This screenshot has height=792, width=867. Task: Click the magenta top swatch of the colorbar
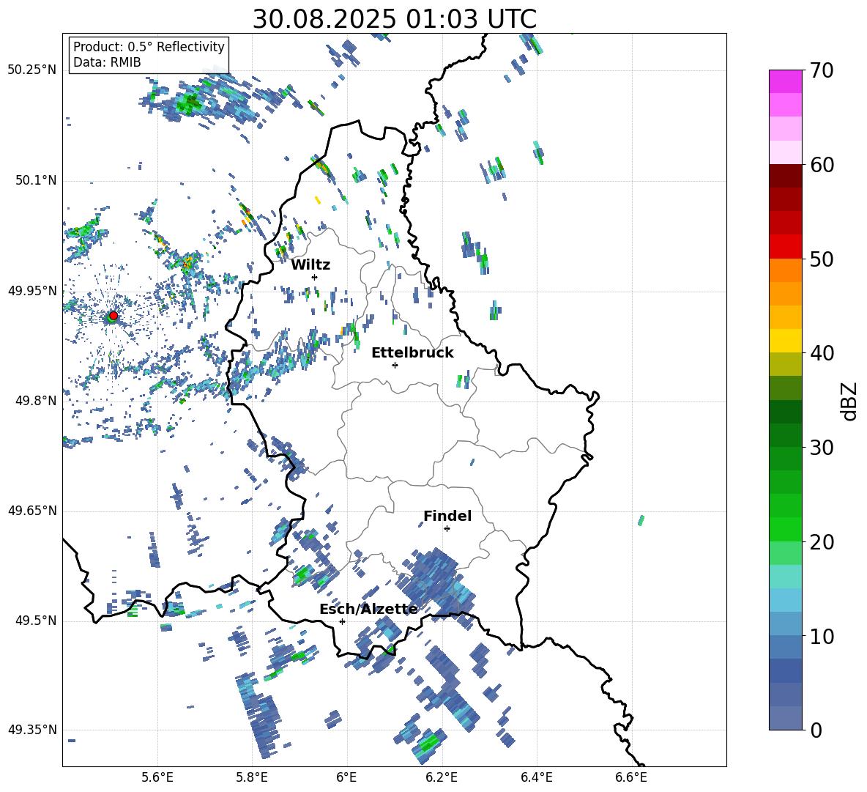[785, 81]
